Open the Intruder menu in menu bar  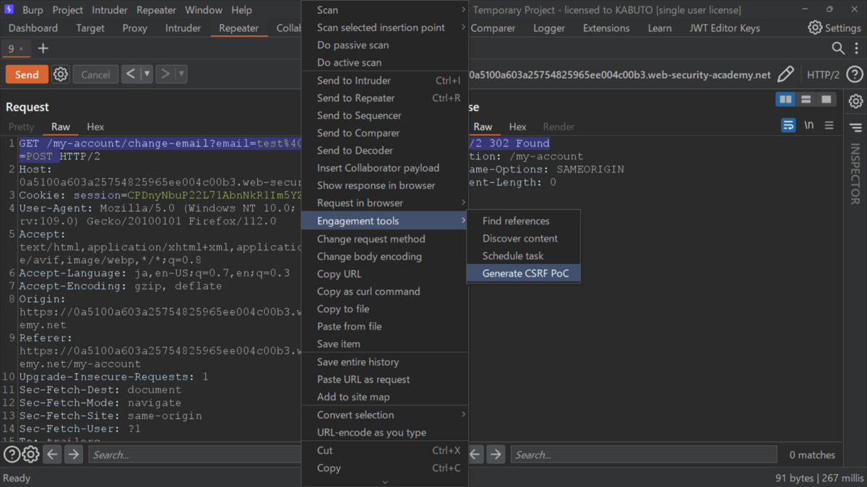pyautogui.click(x=109, y=10)
